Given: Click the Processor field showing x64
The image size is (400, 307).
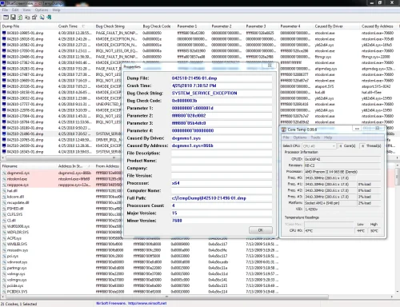Looking at the screenshot, I should coord(222,183).
